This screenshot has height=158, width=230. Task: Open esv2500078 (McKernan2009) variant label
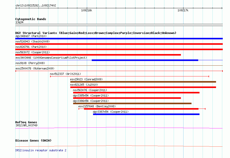coord(35,68)
